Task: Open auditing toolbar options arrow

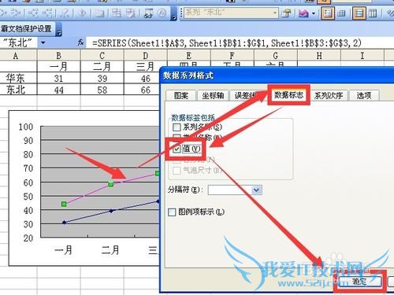Action: pyautogui.click(x=173, y=13)
